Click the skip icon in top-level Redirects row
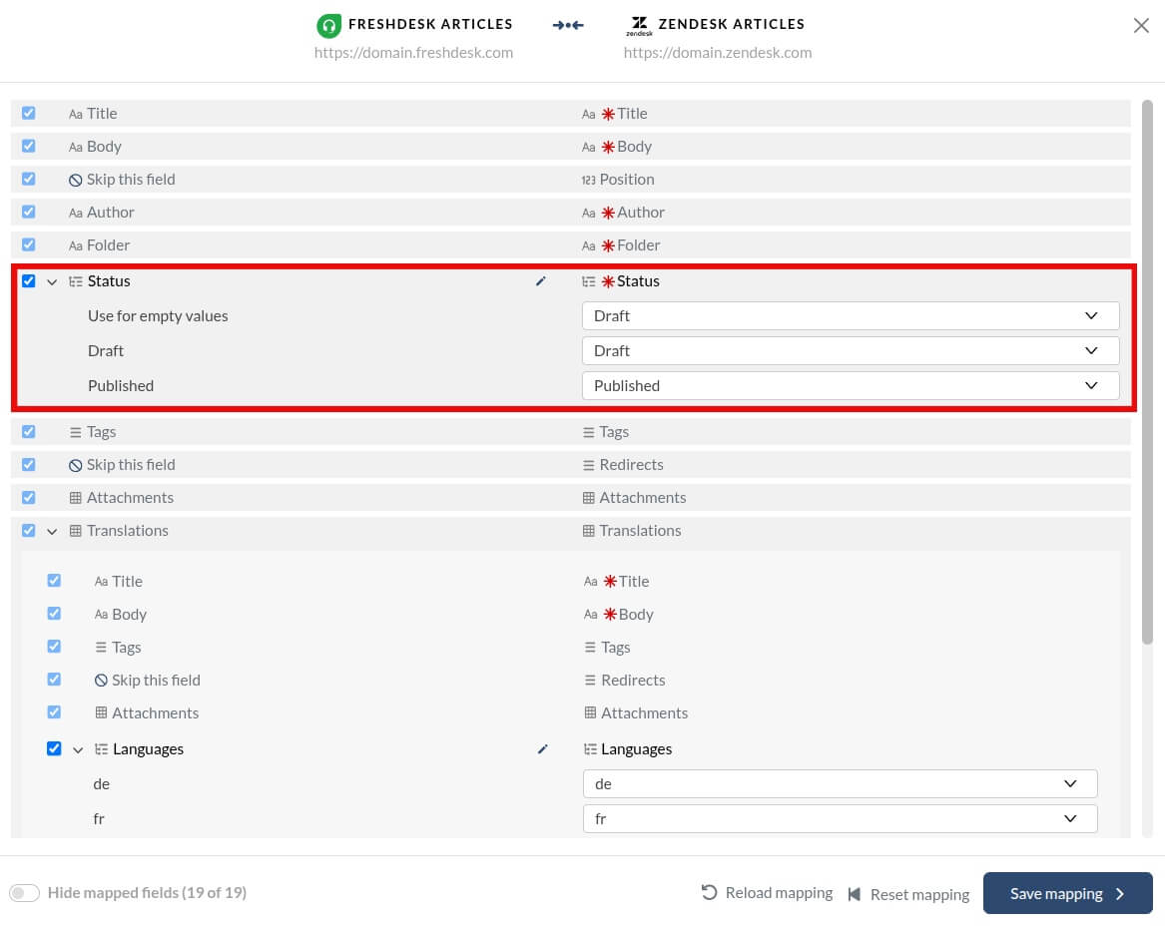This screenshot has width=1165, height=929. coord(75,465)
